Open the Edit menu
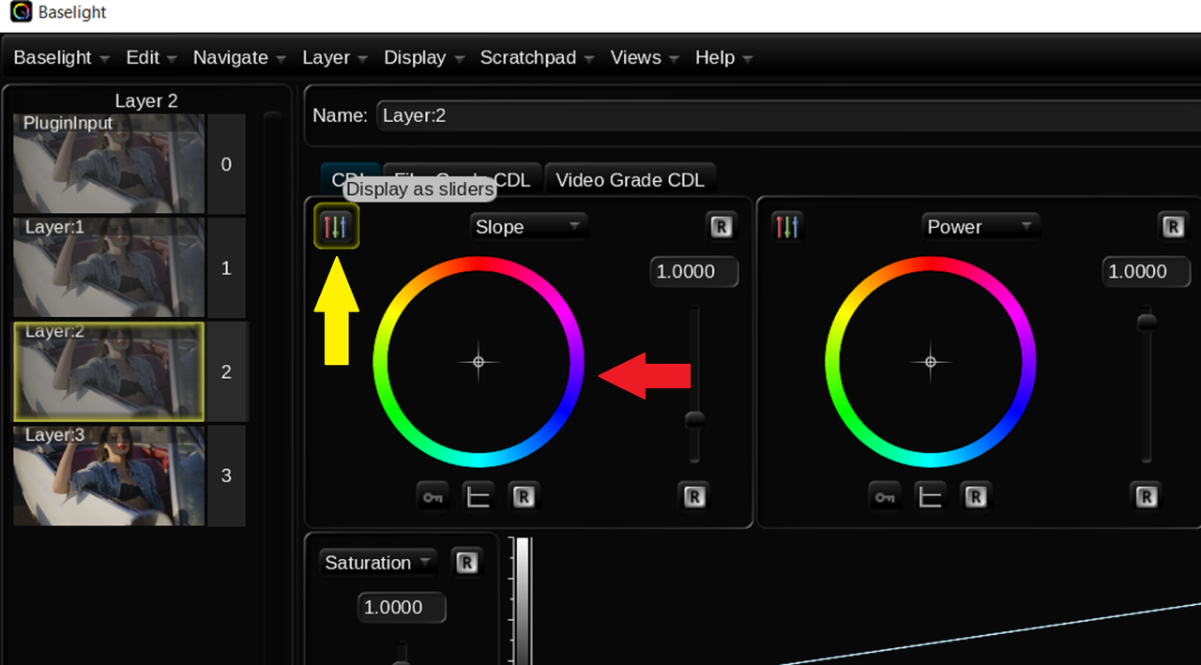This screenshot has height=665, width=1201. pos(151,57)
